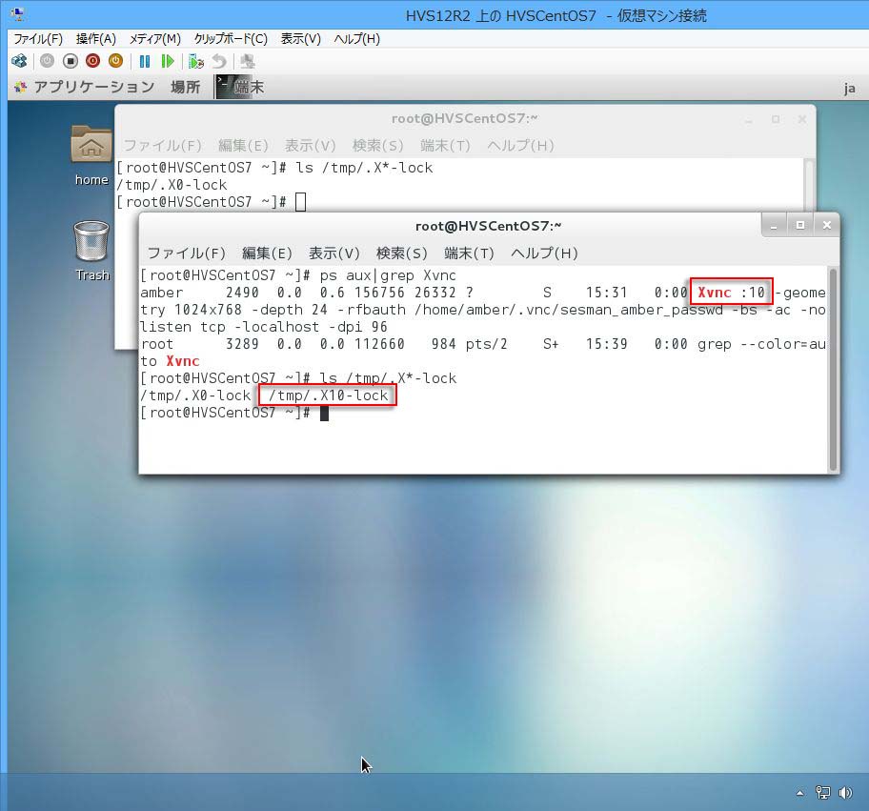Viewport: 869px width, 811px height.
Task: Click the red Shut Down icon
Action: [x=92, y=61]
